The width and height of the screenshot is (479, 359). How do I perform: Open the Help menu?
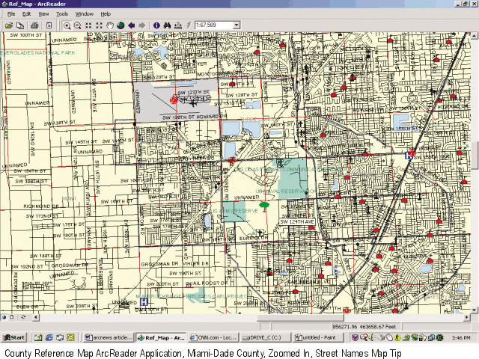[106, 13]
